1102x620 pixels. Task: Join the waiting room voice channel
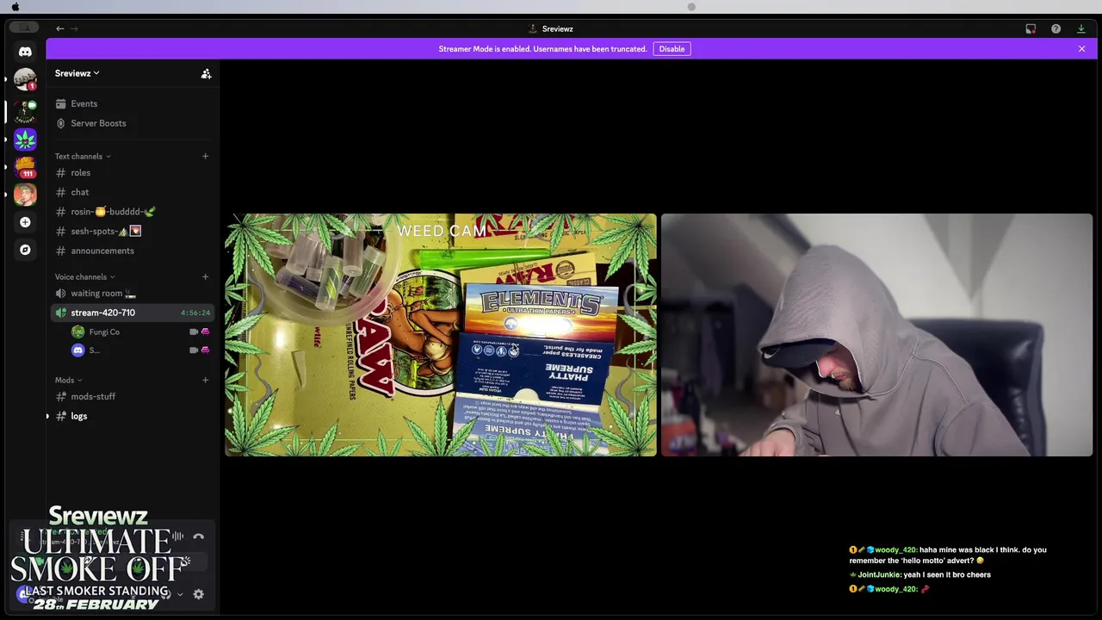click(x=133, y=294)
